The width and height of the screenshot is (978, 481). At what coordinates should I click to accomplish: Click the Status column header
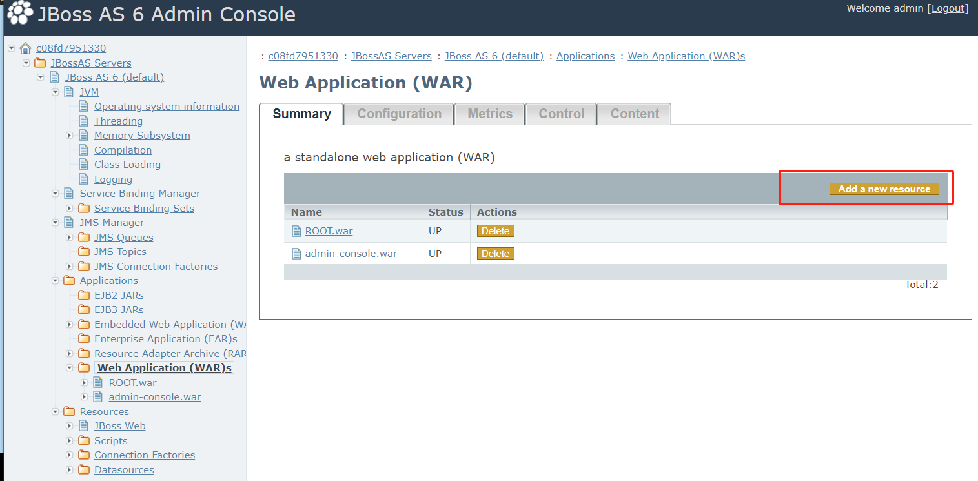click(x=446, y=212)
